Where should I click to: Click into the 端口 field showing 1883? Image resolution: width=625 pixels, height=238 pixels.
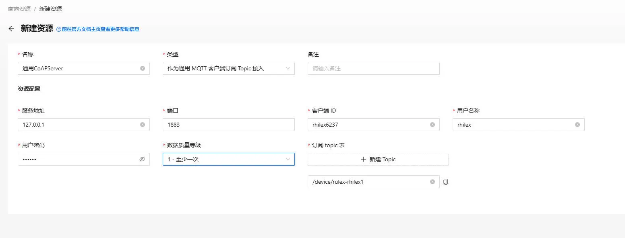[x=228, y=125]
